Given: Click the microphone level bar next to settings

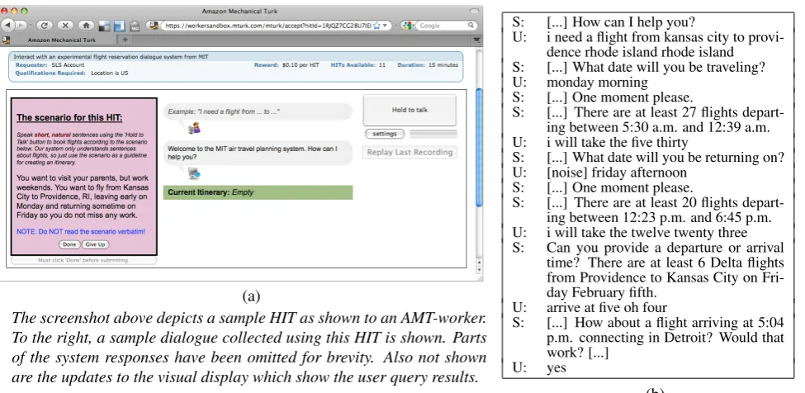Looking at the screenshot, I should coord(433,134).
